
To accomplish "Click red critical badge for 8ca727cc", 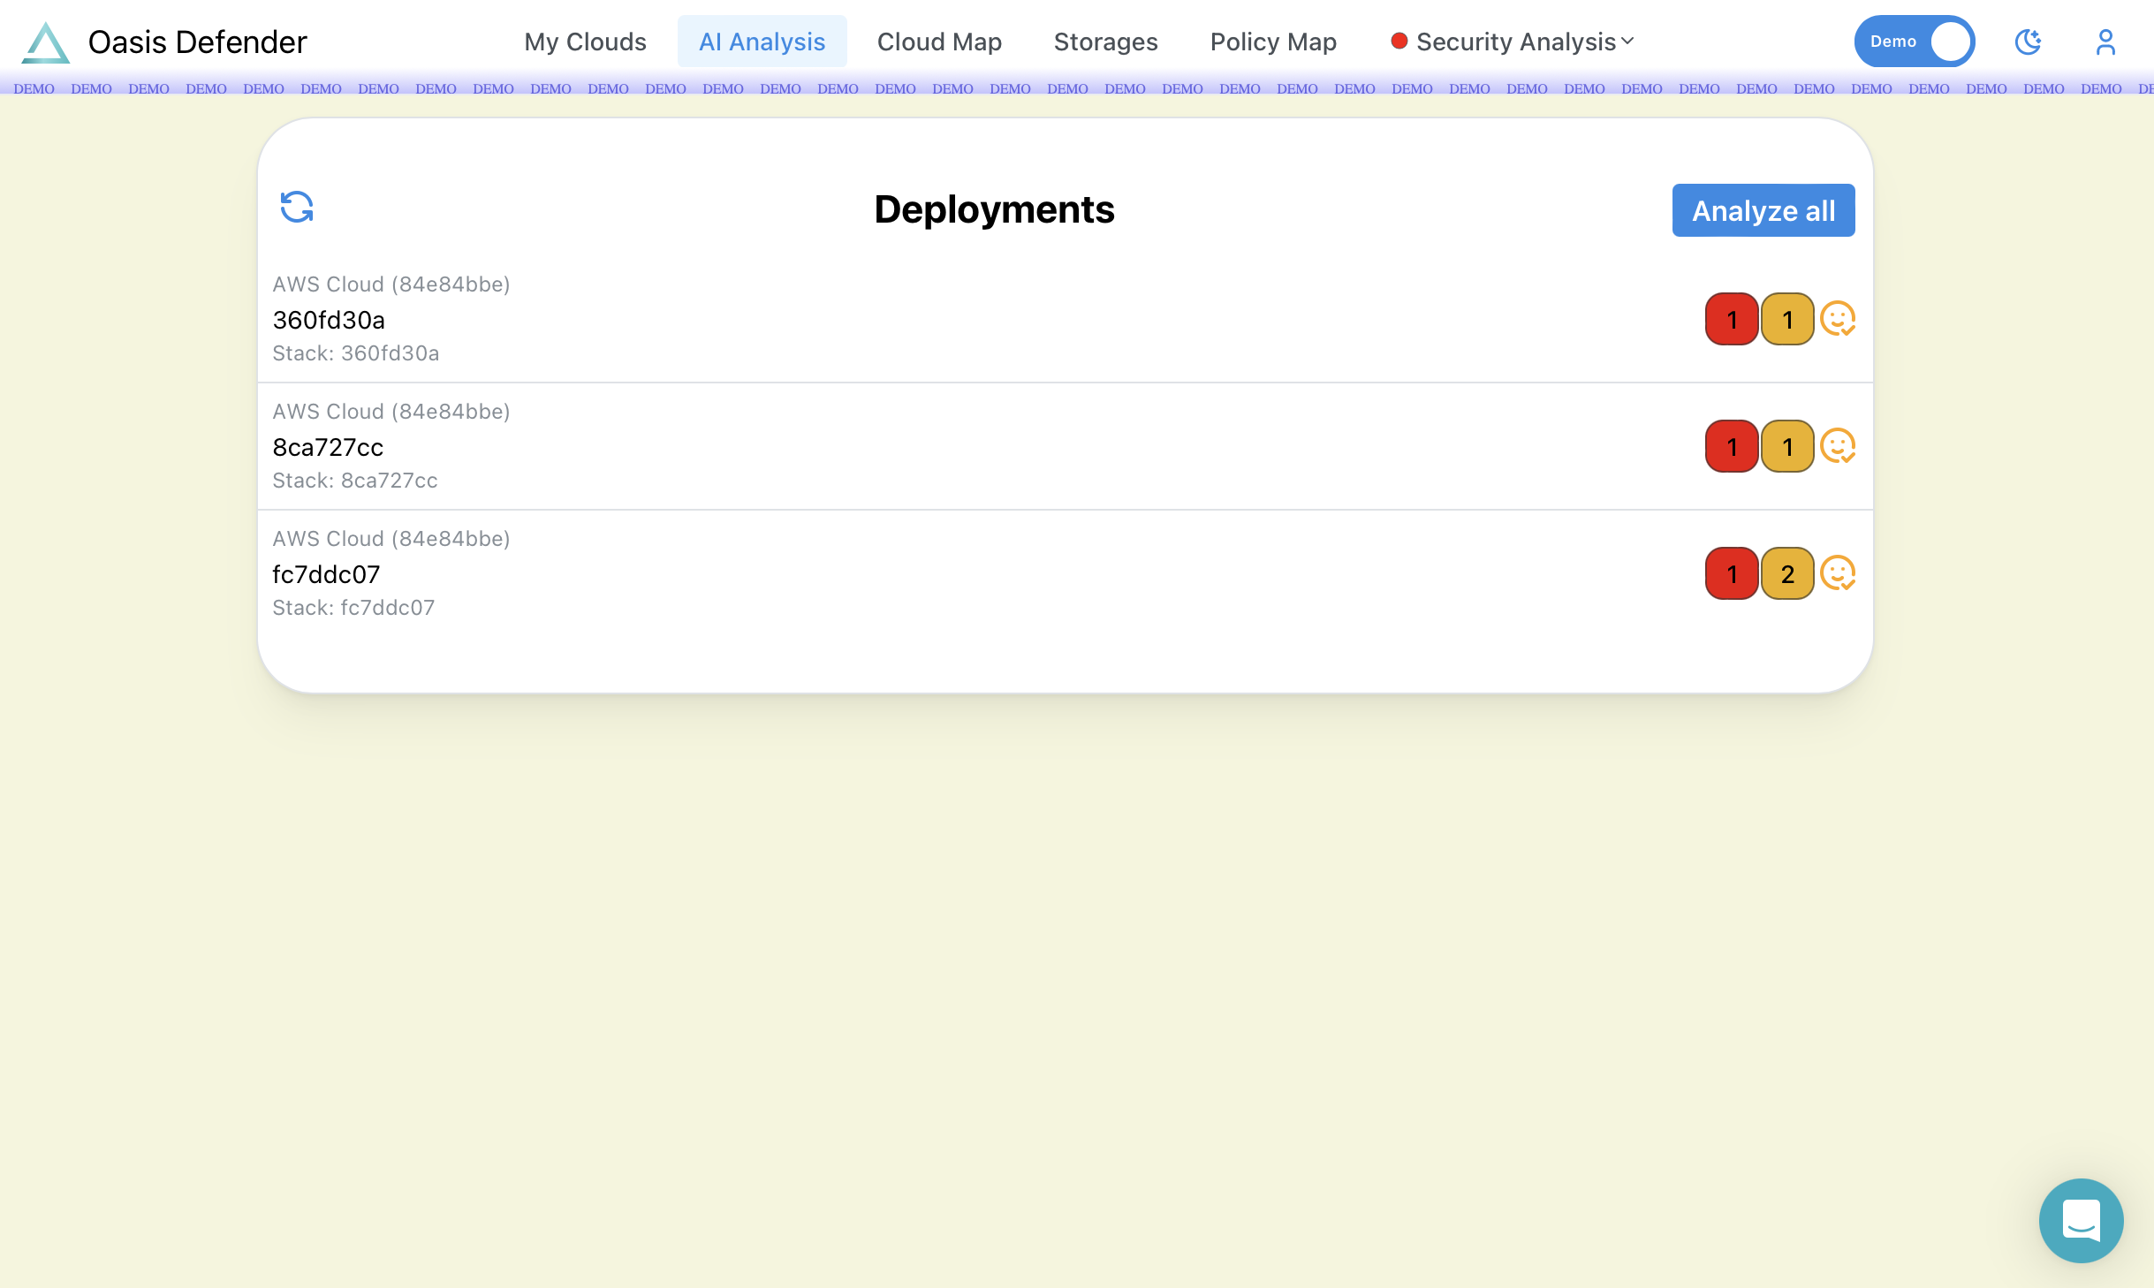I will pyautogui.click(x=1731, y=446).
